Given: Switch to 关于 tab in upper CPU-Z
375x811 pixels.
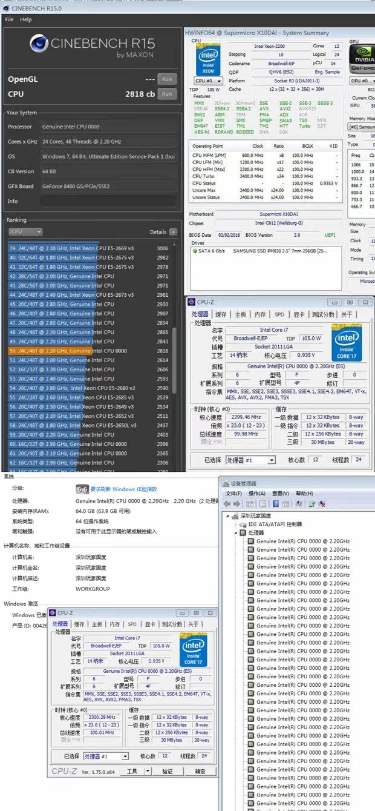Looking at the screenshot, I should click(x=347, y=314).
